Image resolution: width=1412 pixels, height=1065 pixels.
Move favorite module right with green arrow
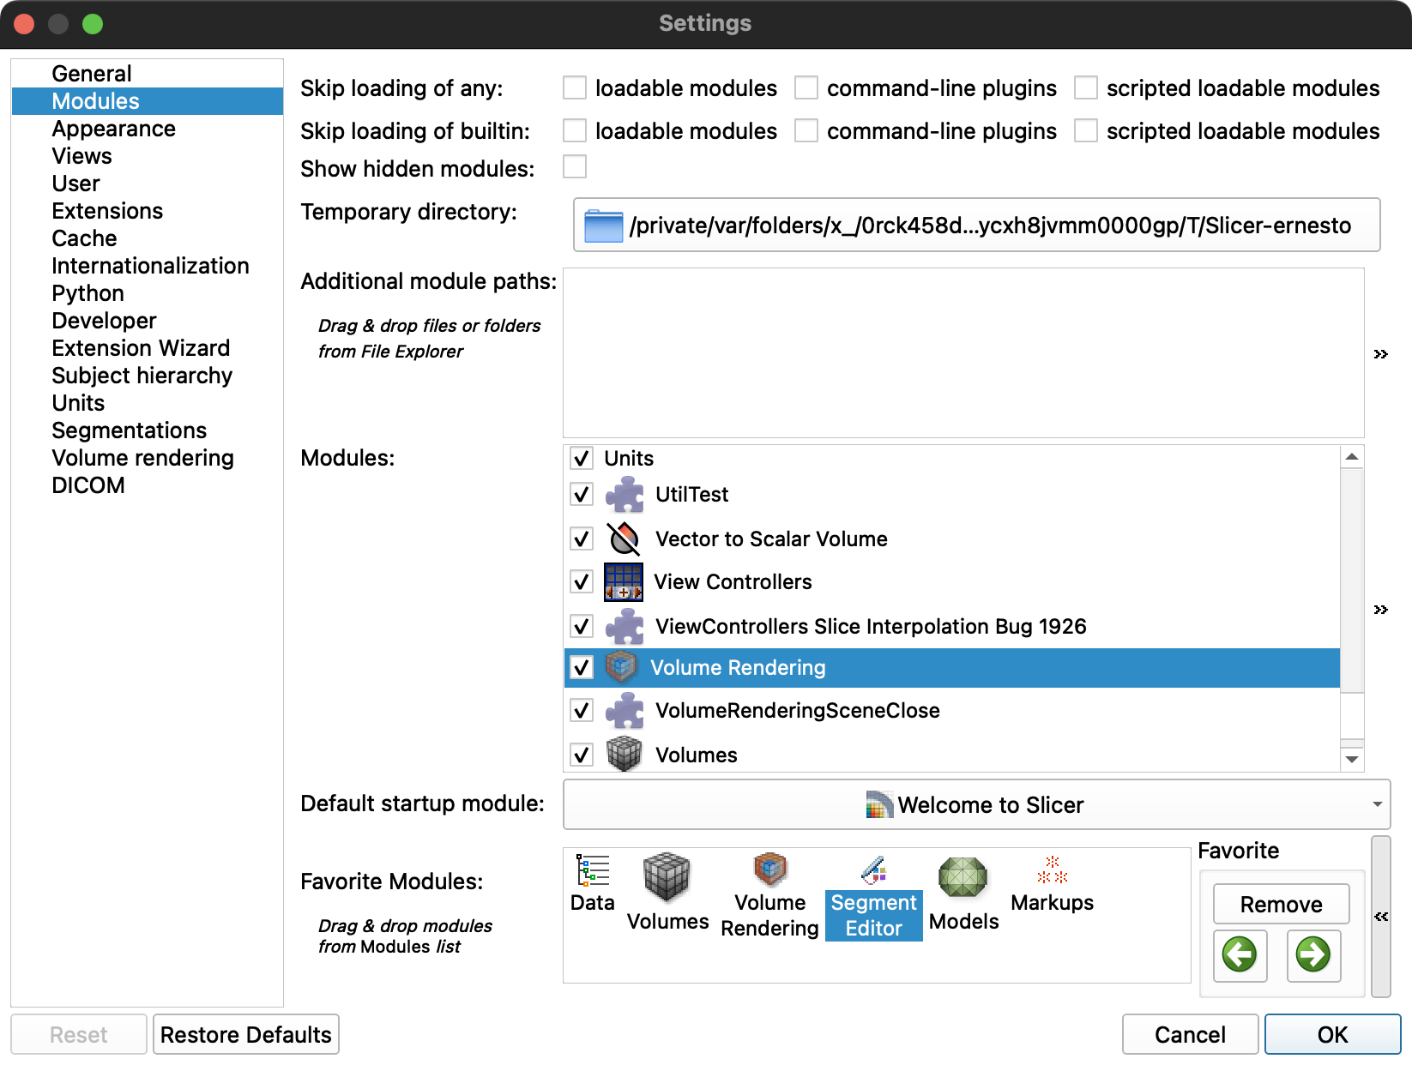point(1313,954)
